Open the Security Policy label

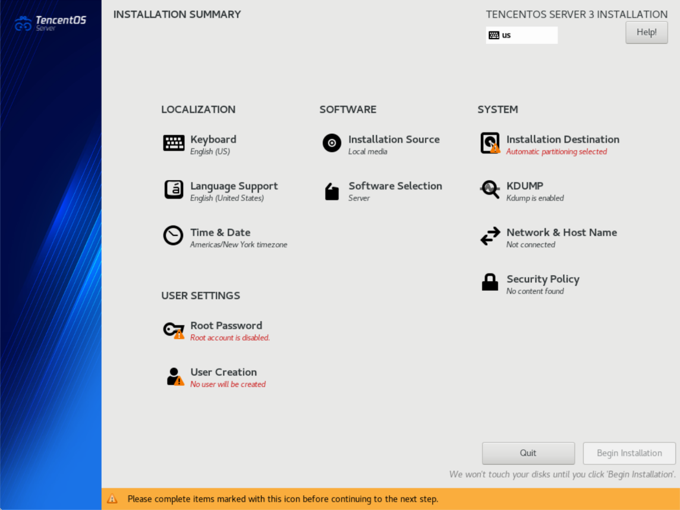coord(543,279)
